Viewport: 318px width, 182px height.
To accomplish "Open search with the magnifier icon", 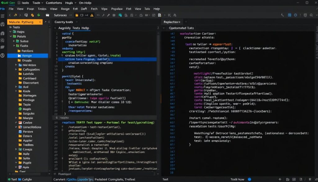I will pos(311,15).
